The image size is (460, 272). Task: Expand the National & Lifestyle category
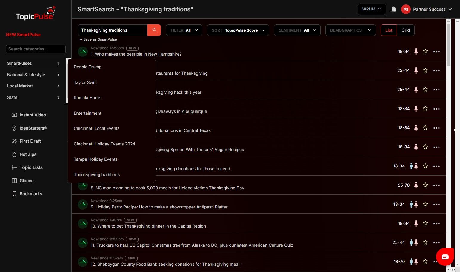33,75
